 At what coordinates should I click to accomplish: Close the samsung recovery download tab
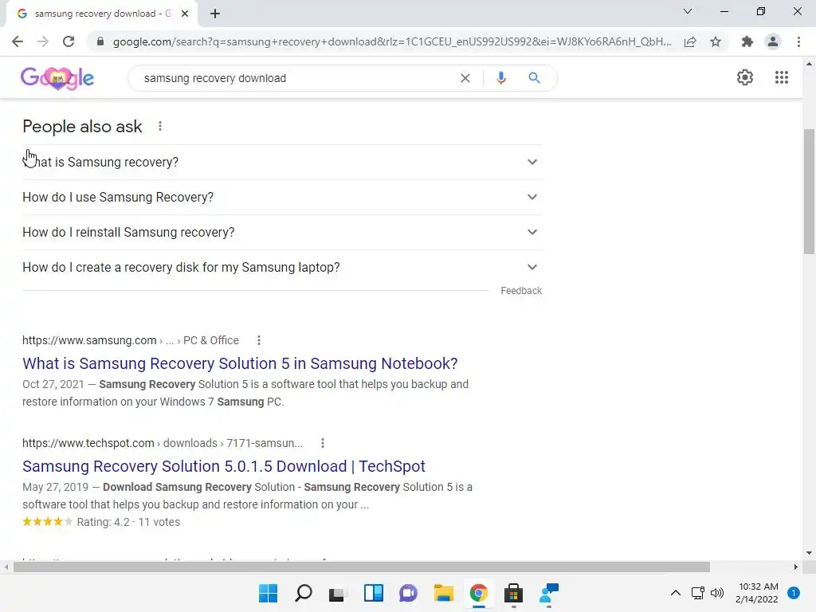pos(185,14)
